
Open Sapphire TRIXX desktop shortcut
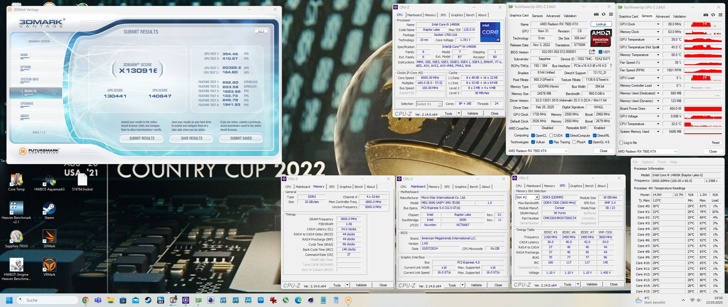(x=16, y=239)
